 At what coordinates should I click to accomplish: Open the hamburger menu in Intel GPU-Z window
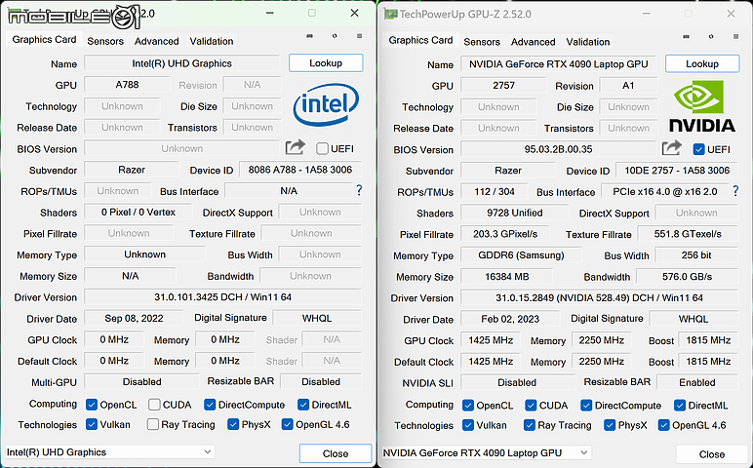tap(359, 36)
